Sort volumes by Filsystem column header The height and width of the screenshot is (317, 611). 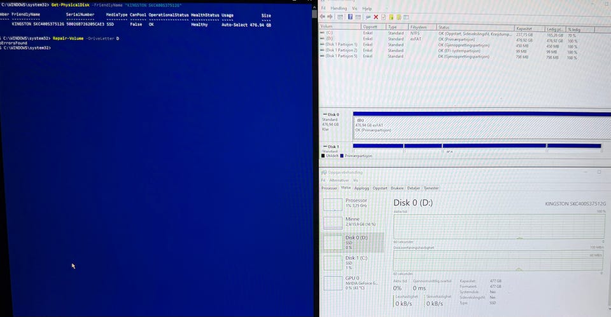(x=418, y=27)
